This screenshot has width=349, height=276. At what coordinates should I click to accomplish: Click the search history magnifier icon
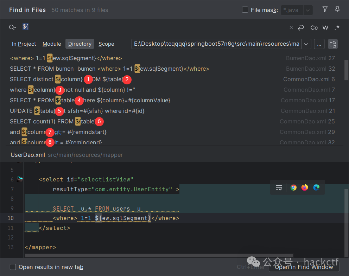[x=12, y=27]
